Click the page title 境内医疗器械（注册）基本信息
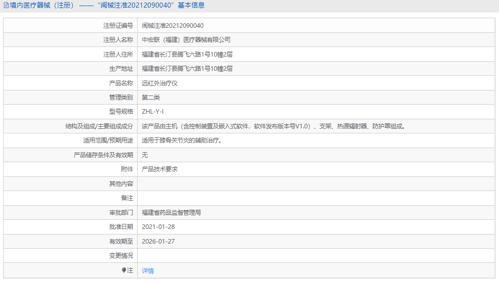The height and width of the screenshot is (282, 499). coord(107,6)
